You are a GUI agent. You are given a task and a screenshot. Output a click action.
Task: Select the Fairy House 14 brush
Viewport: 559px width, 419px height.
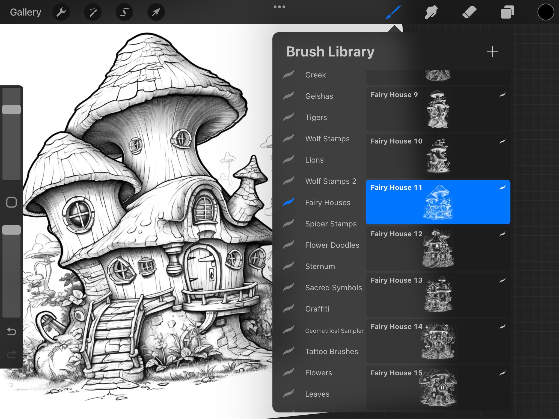point(438,341)
